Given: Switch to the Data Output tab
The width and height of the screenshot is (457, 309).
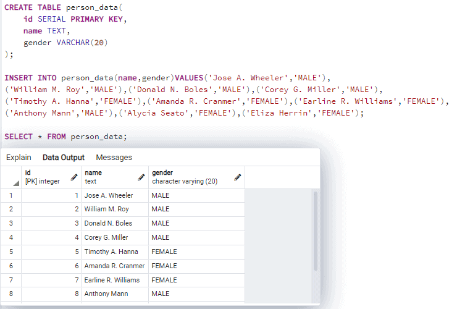Looking at the screenshot, I should (64, 158).
